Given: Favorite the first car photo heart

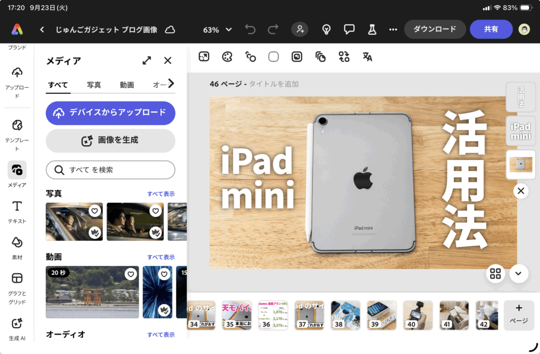Looking at the screenshot, I should click(x=94, y=211).
